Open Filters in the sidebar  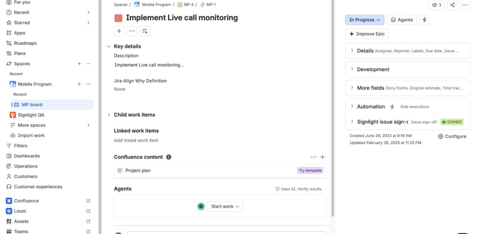[21, 146]
